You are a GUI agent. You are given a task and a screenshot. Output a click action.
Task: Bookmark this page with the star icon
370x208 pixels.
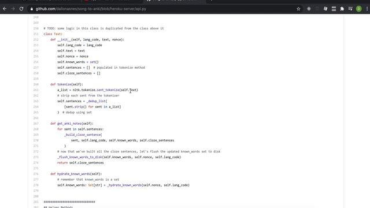(x=298, y=9)
